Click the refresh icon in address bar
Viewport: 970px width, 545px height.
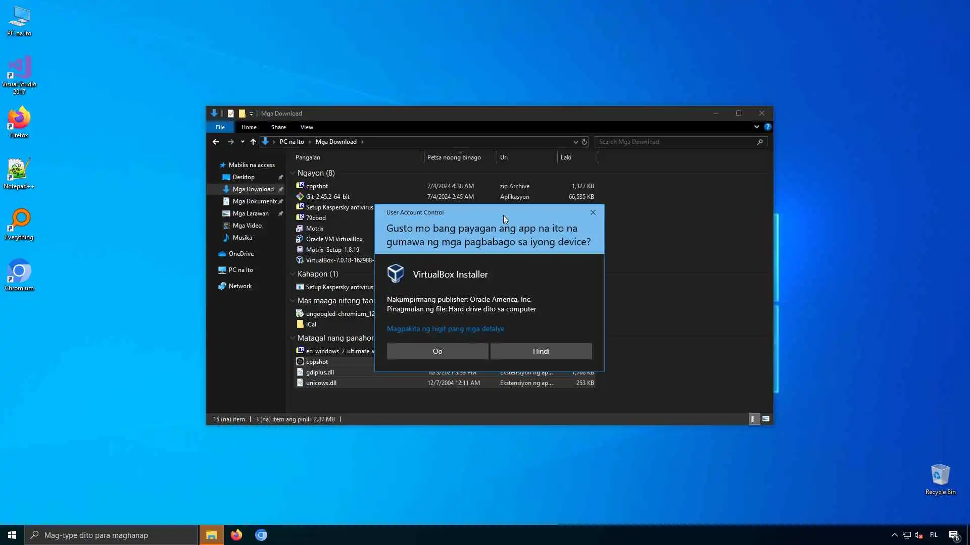tap(585, 142)
